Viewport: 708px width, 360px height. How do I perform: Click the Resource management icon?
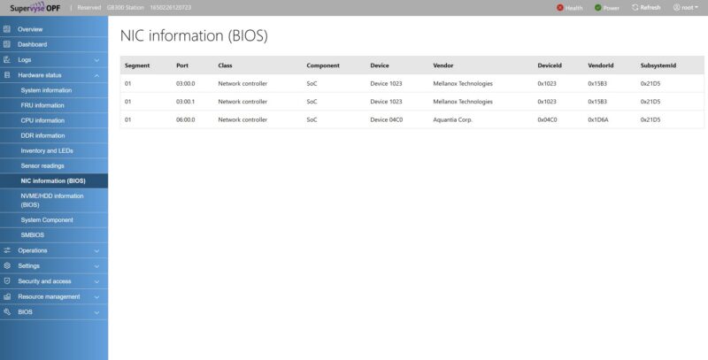point(7,296)
